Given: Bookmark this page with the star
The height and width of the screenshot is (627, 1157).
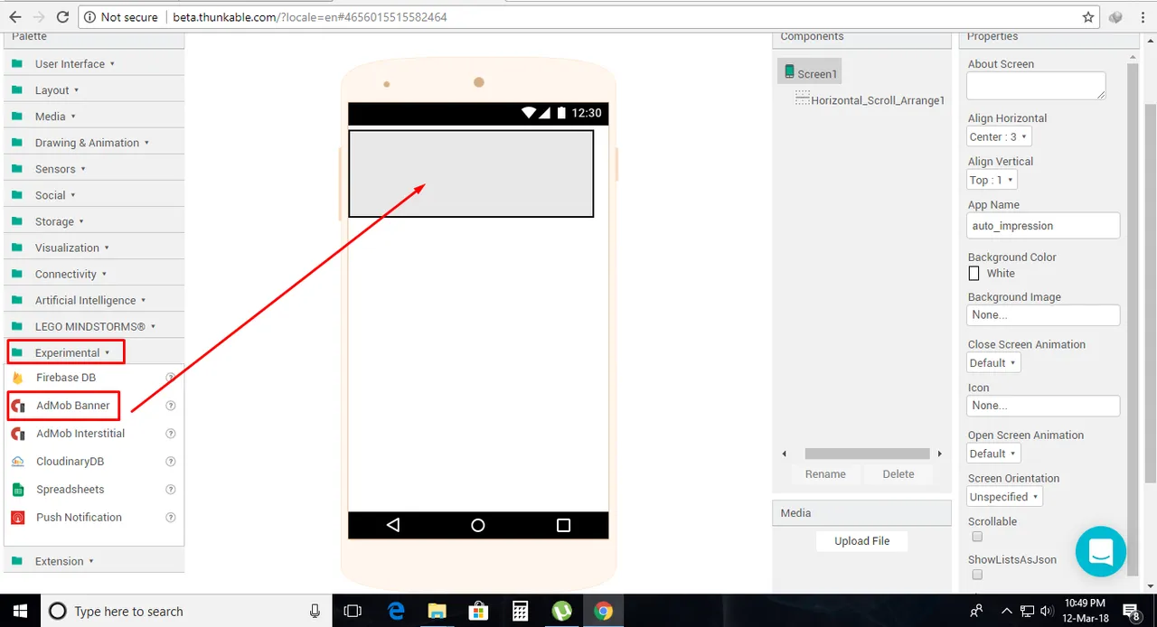Looking at the screenshot, I should (x=1088, y=17).
